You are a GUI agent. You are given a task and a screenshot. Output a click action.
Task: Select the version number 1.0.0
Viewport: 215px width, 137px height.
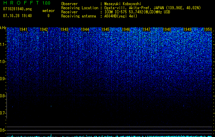coord(46,3)
